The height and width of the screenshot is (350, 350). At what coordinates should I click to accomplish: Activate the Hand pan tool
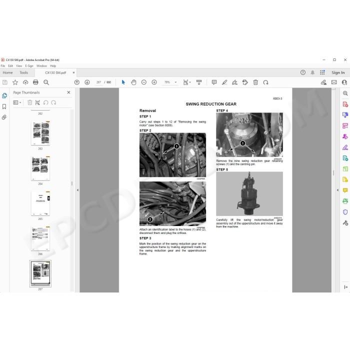pyautogui.click(x=133, y=82)
